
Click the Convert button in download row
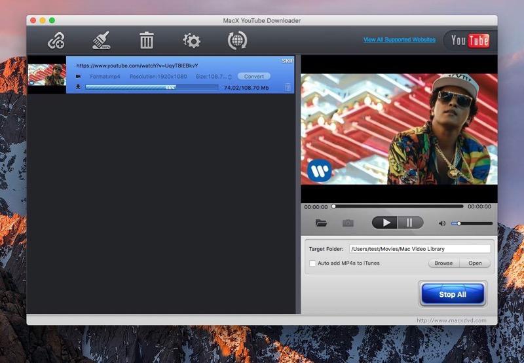[254, 76]
